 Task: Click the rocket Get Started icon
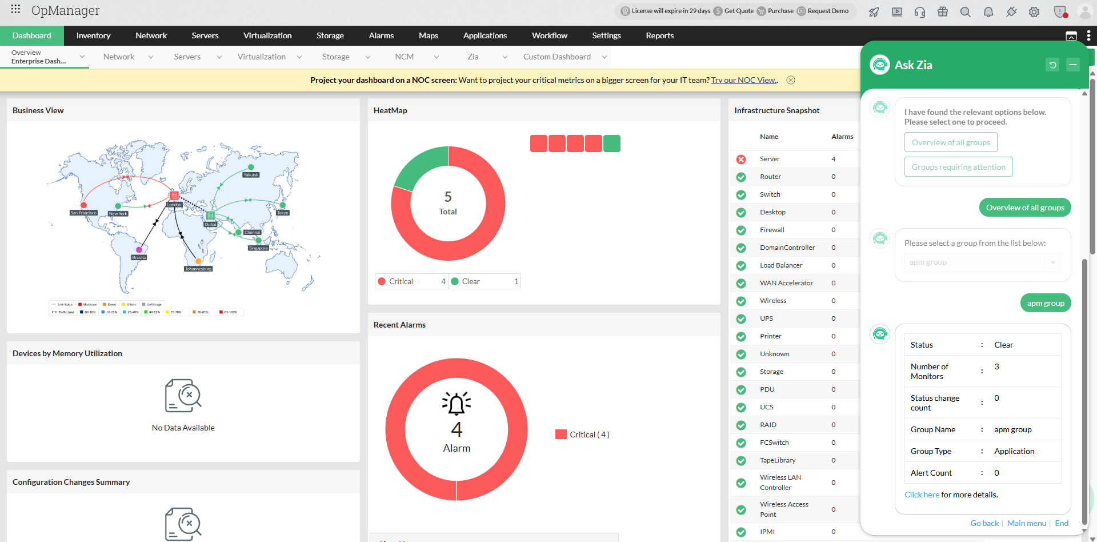tap(874, 11)
